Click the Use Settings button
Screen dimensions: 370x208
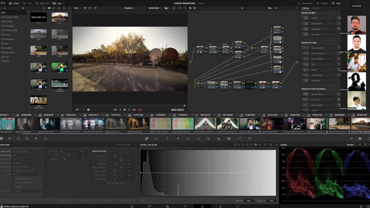126,201
